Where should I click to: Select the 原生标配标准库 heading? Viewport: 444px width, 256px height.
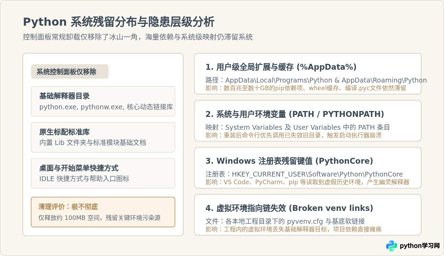coord(65,132)
